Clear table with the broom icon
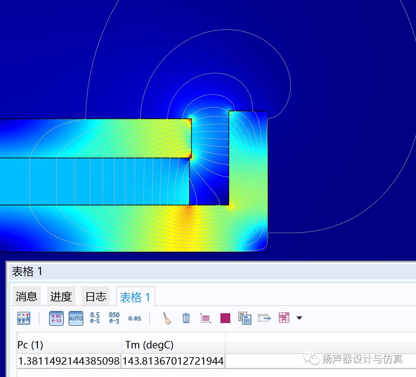The image size is (416, 377). (167, 318)
